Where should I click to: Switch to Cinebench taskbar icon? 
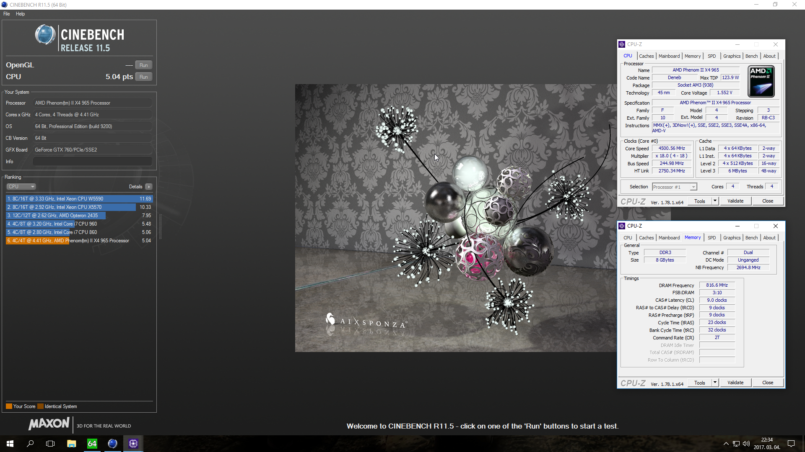coord(112,444)
